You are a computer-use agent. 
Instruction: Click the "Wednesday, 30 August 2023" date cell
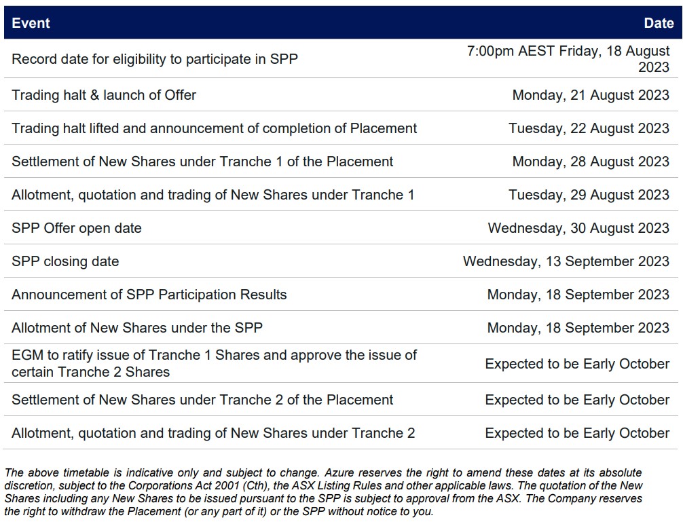(578, 228)
